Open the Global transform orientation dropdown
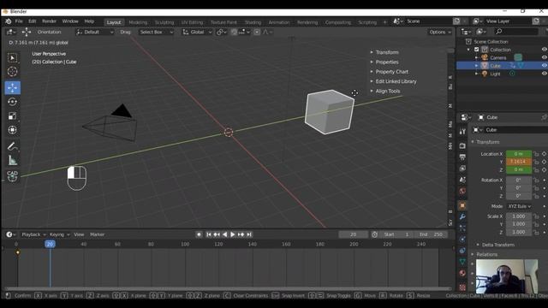548x308 pixels. (197, 33)
